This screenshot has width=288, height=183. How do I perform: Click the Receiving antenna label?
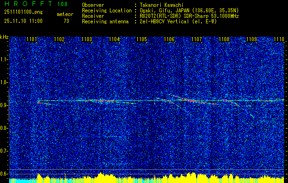(105, 22)
